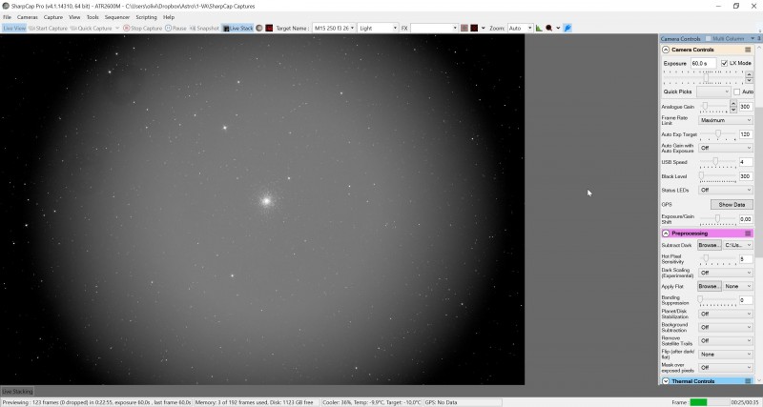Click the Stop Capture button

click(142, 29)
